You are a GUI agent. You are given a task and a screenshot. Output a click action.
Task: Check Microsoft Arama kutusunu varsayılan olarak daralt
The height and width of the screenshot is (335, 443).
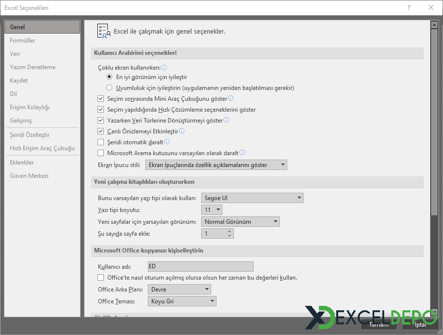point(100,153)
